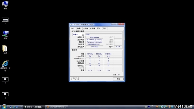The width and height of the screenshot is (194, 109).
Task: Click the 610 MHz frequency cell
Action: click(108, 54)
